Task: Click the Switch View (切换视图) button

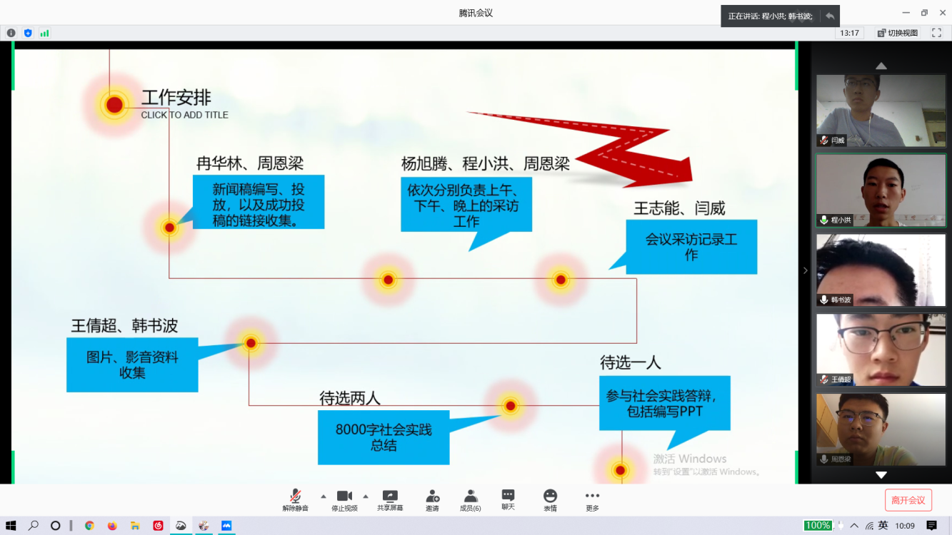Action: coord(898,33)
